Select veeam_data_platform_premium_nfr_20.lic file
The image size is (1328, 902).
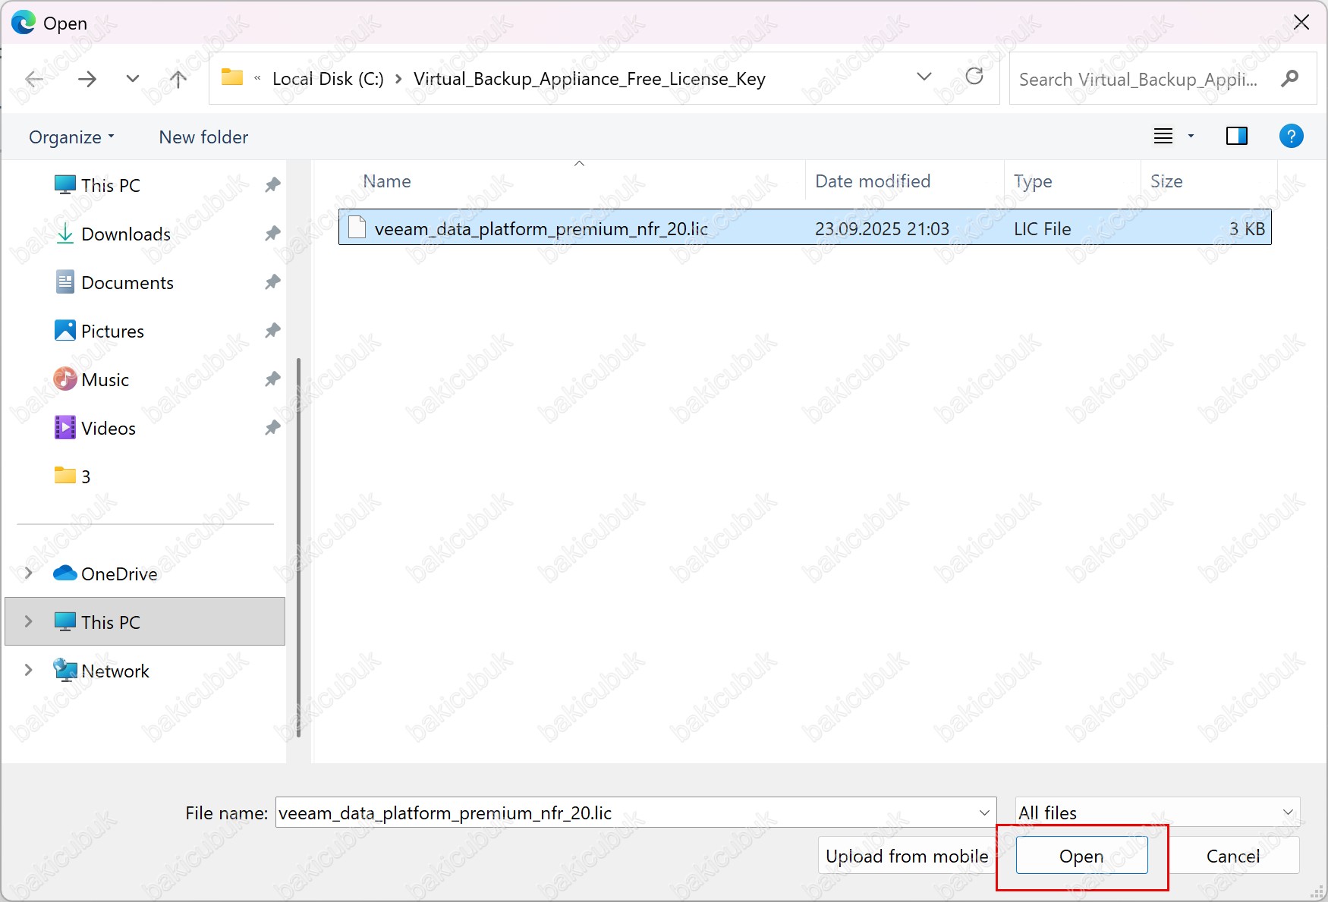point(804,228)
